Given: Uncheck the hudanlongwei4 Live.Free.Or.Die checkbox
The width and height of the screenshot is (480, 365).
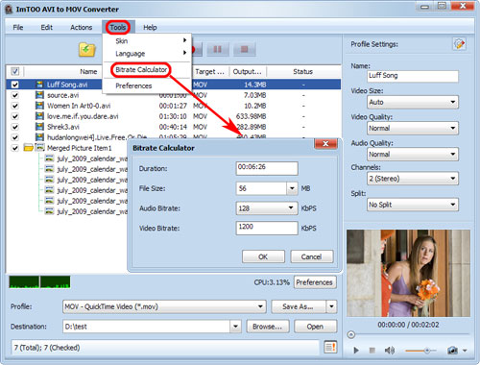Looking at the screenshot, I should [x=15, y=137].
